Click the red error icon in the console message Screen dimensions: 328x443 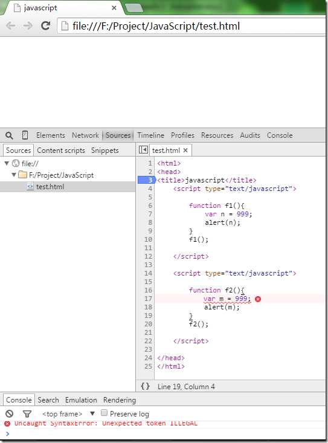pyautogui.click(x=7, y=423)
